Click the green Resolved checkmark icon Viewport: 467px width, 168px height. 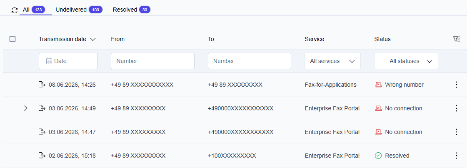click(x=378, y=156)
